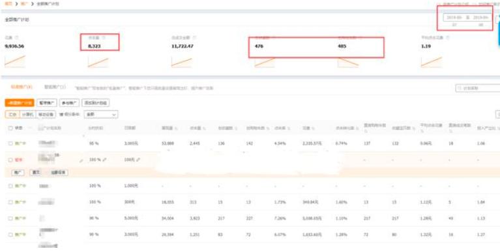Click the 485 summary value
Screen dimensions: 500x251
[342, 46]
